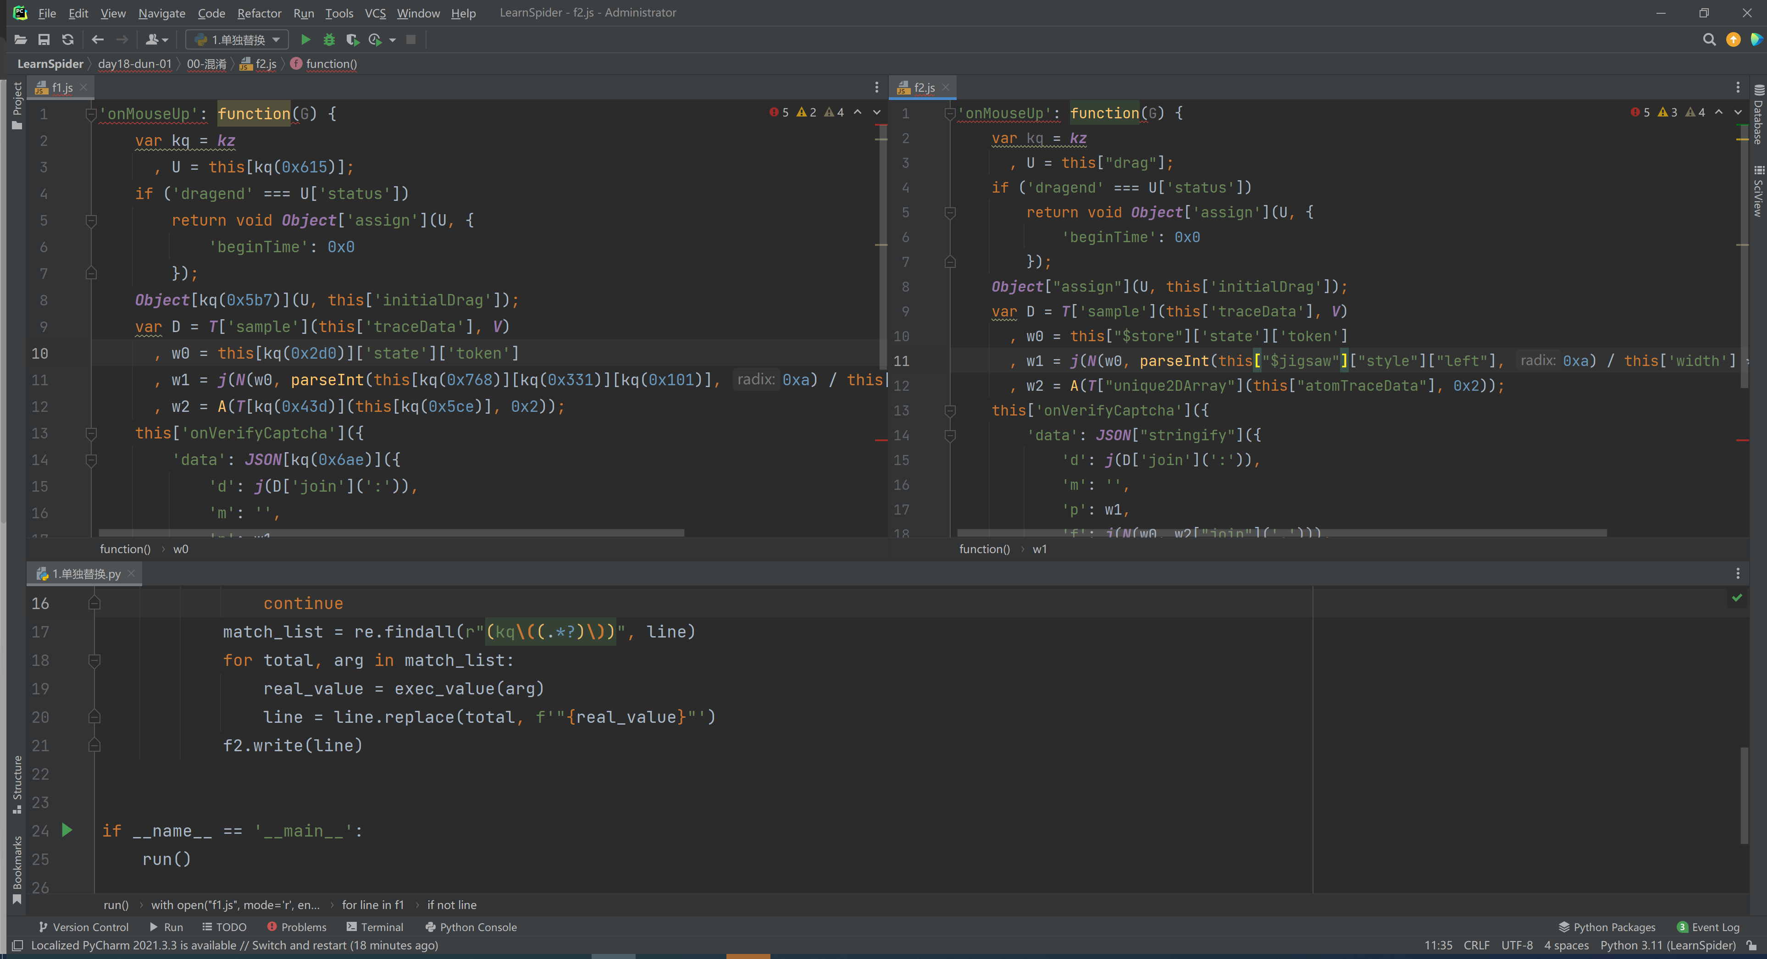Click f1.js horizontal scrollbar
This screenshot has width=1767, height=959.
[x=391, y=533]
